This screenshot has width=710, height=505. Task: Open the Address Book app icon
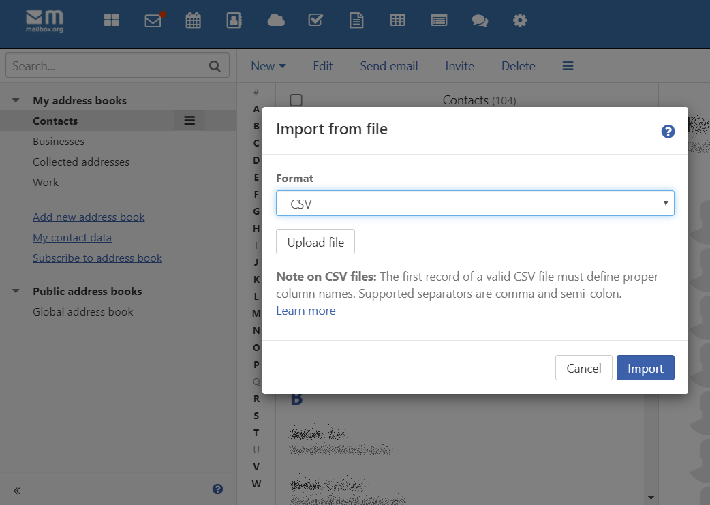234,20
